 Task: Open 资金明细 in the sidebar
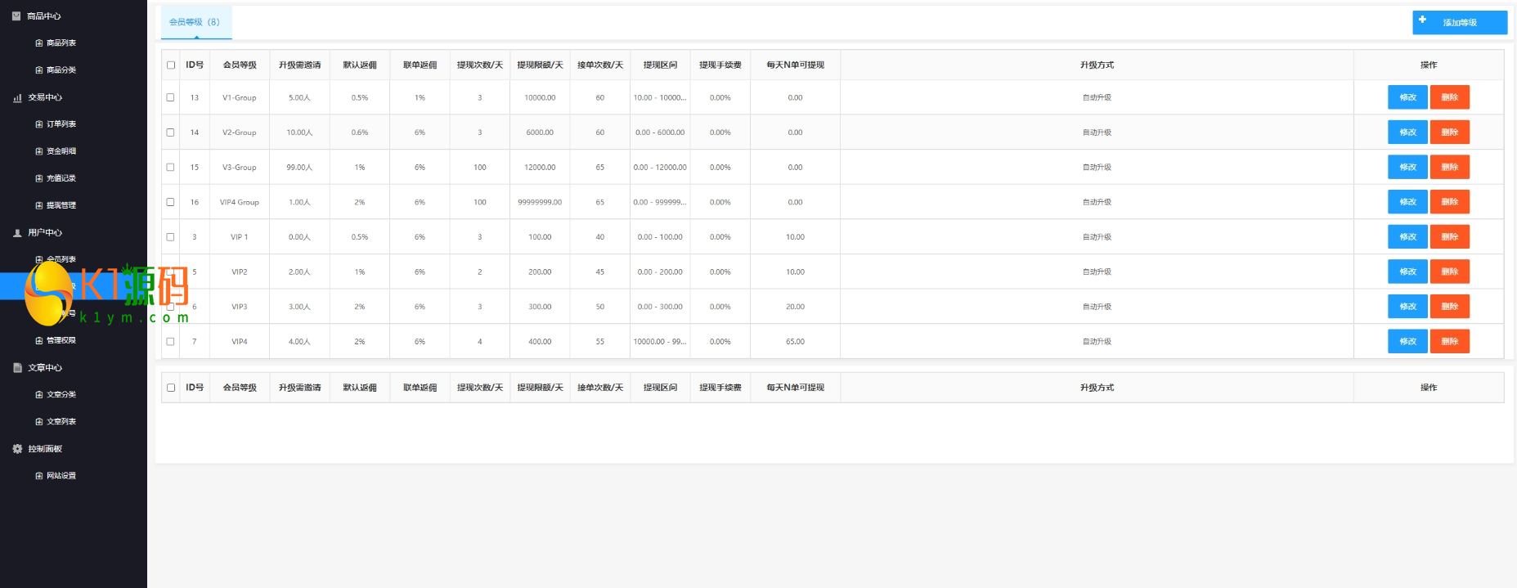coord(61,151)
